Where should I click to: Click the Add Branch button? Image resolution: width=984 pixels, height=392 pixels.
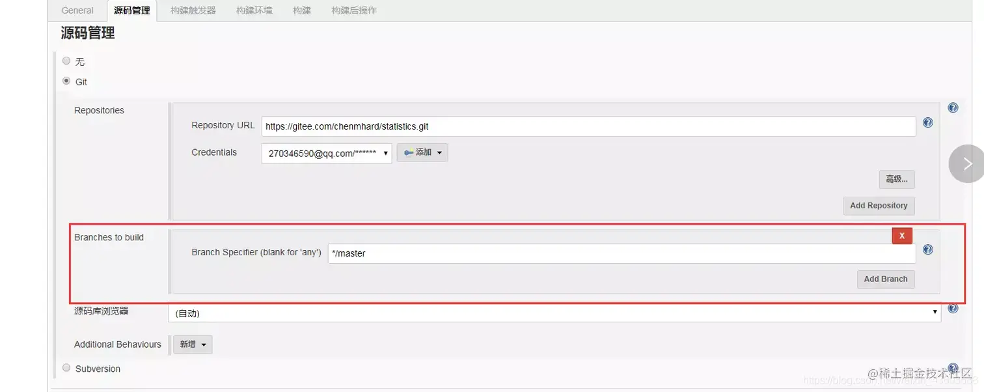point(886,279)
